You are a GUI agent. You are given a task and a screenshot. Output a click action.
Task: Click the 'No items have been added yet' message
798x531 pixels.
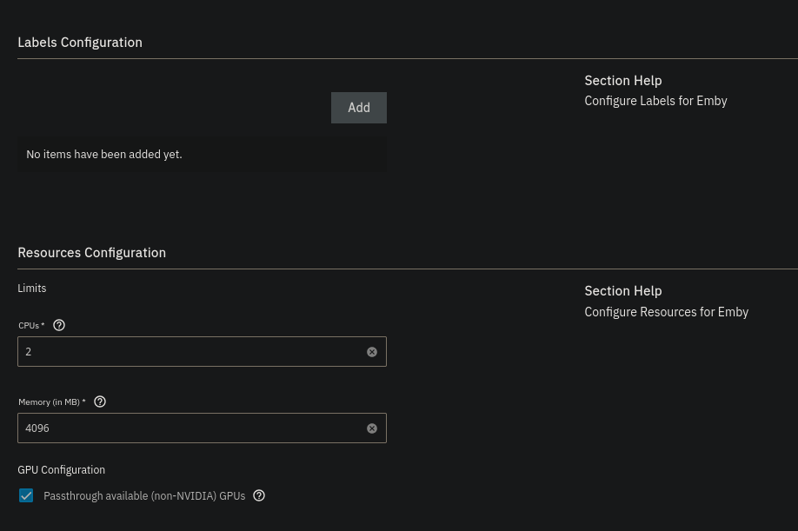(x=104, y=154)
